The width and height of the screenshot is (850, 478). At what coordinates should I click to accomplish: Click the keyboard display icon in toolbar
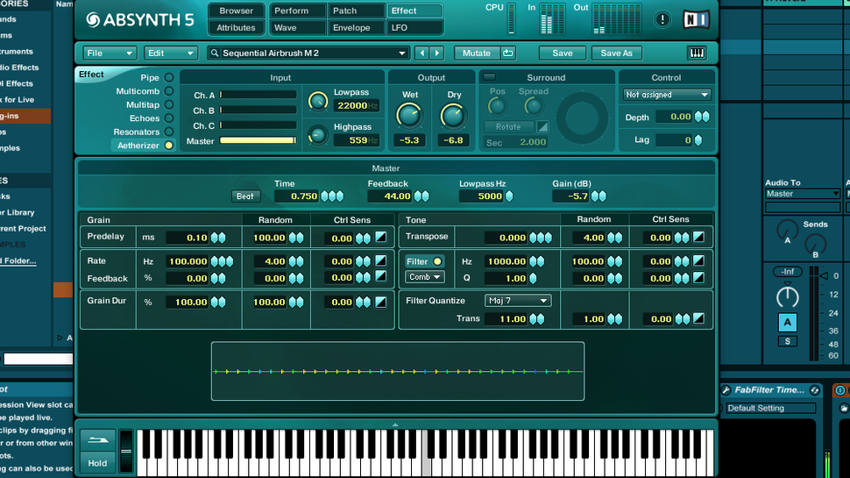click(697, 54)
